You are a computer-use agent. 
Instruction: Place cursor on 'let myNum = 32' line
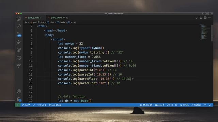[71, 44]
